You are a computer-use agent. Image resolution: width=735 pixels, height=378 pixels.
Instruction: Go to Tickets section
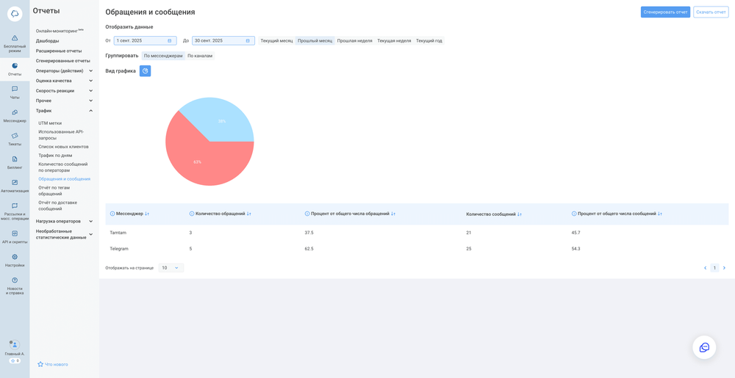pyautogui.click(x=15, y=139)
